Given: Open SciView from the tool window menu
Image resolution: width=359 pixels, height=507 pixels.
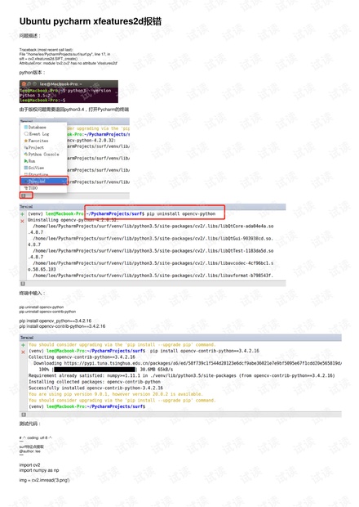Looking at the screenshot, I should pos(34,168).
